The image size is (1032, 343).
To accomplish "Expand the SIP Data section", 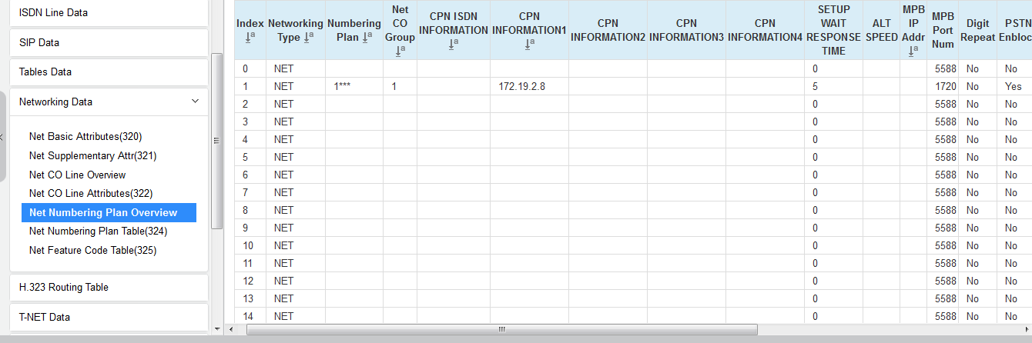I will coord(109,42).
